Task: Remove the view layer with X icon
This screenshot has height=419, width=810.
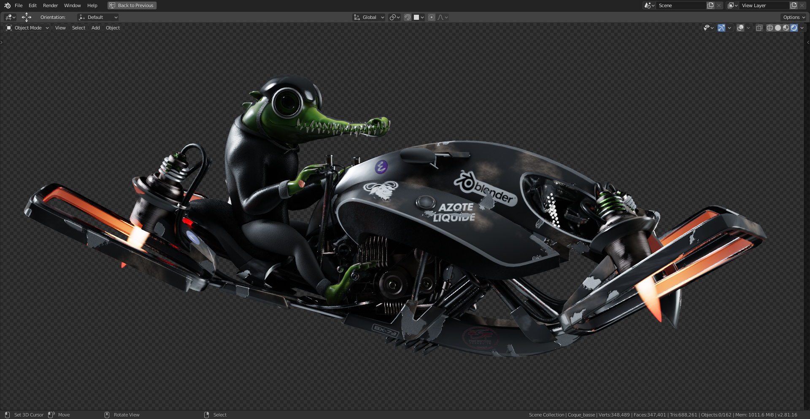Action: click(x=802, y=5)
